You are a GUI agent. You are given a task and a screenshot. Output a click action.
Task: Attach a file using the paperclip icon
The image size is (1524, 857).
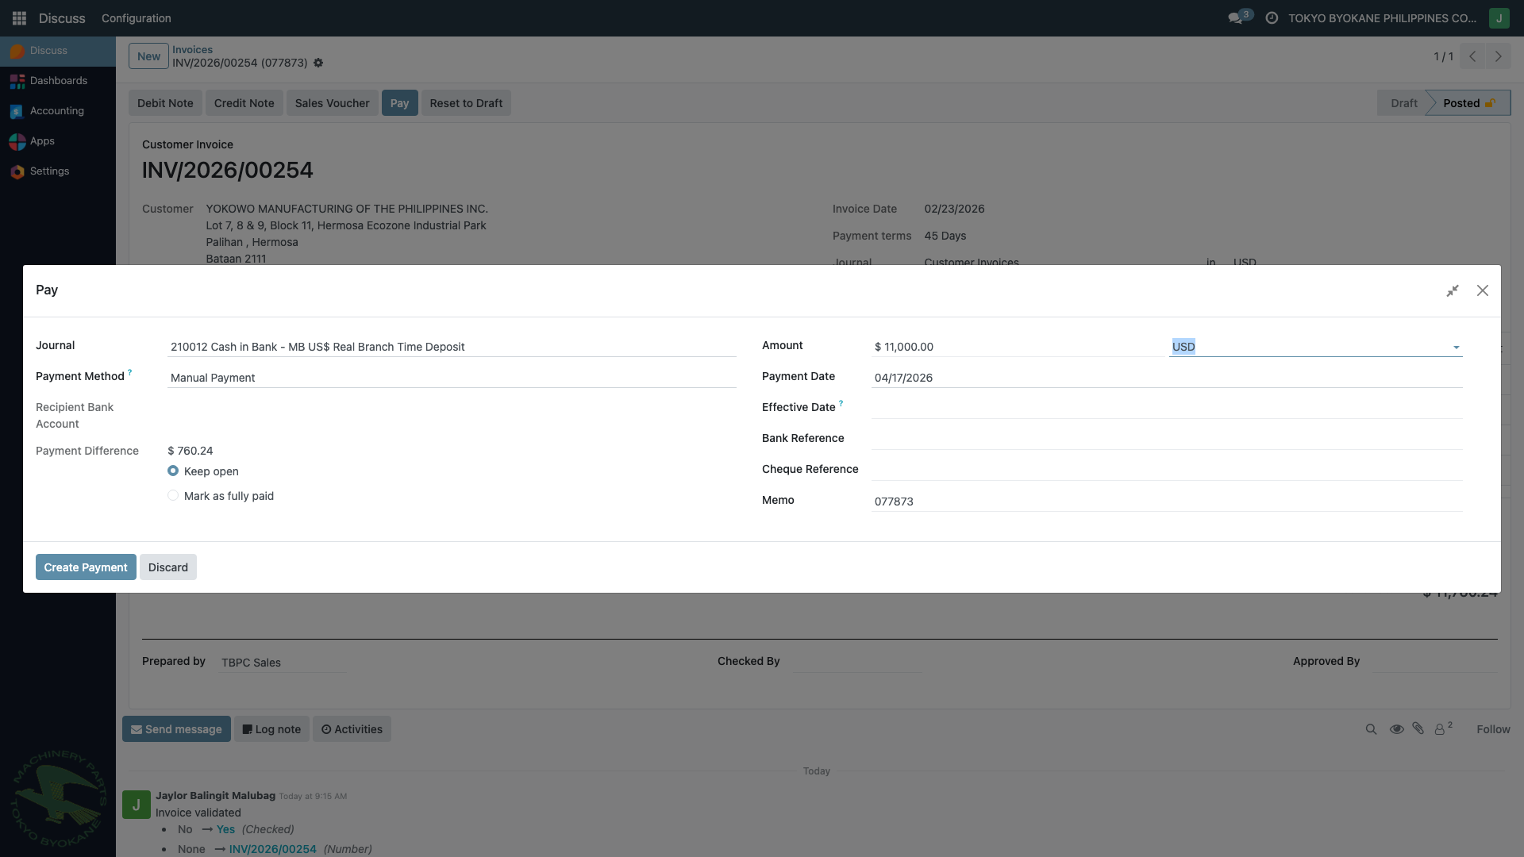(x=1418, y=728)
